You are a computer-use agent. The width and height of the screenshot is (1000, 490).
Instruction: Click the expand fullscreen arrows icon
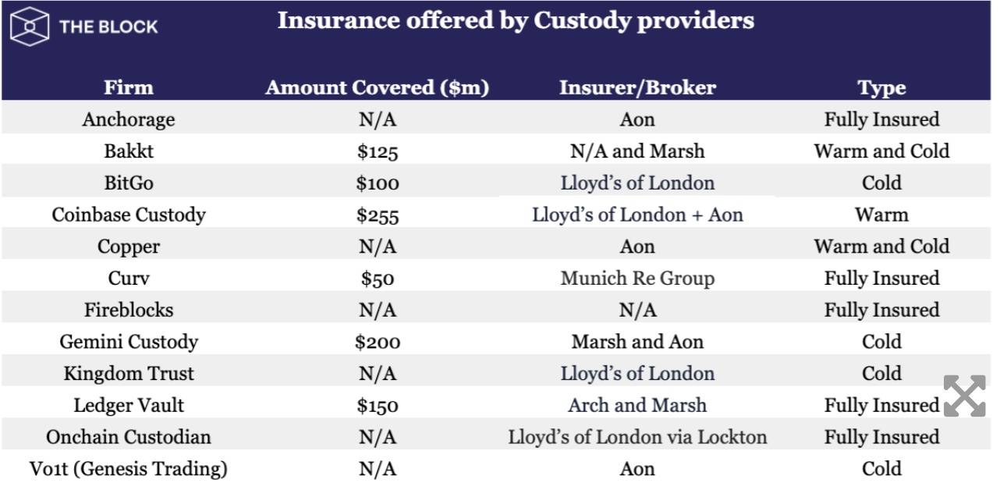click(964, 396)
